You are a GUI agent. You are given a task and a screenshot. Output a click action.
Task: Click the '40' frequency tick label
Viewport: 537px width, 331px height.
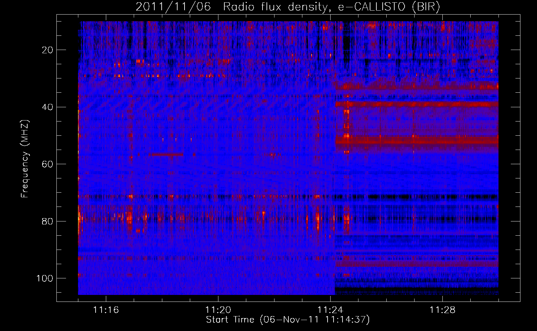48,107
